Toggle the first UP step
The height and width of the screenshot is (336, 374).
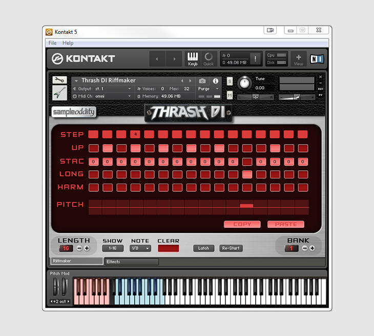click(93, 148)
